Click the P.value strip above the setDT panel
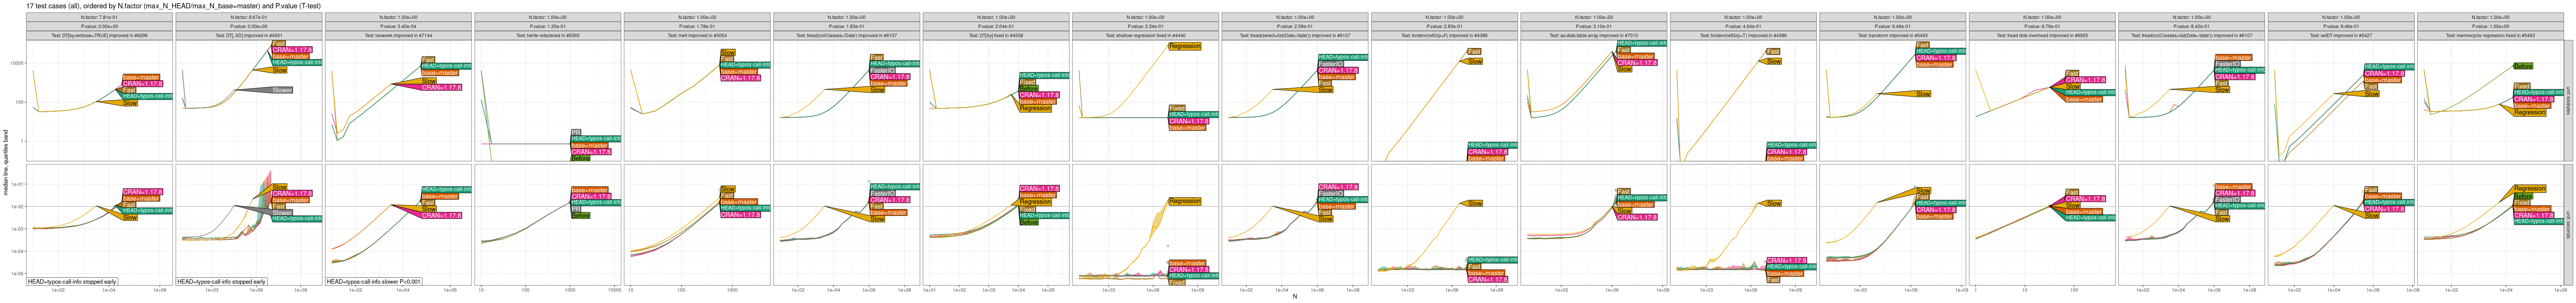The image size is (2576, 303). (2341, 26)
